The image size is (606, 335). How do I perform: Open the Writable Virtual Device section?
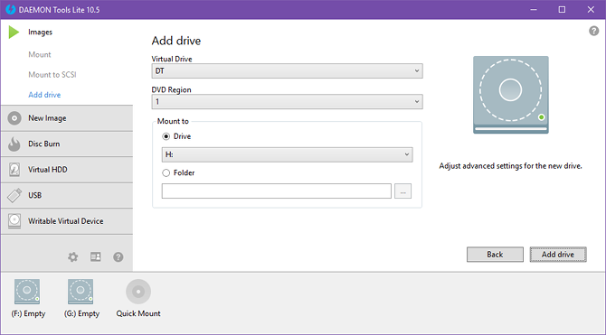(67, 221)
